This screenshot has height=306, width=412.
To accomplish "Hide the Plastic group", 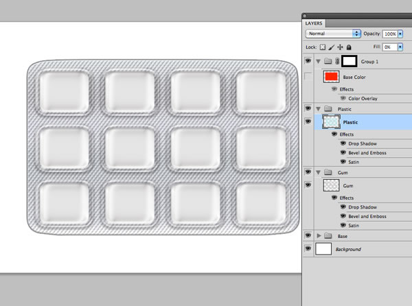I will 308,108.
